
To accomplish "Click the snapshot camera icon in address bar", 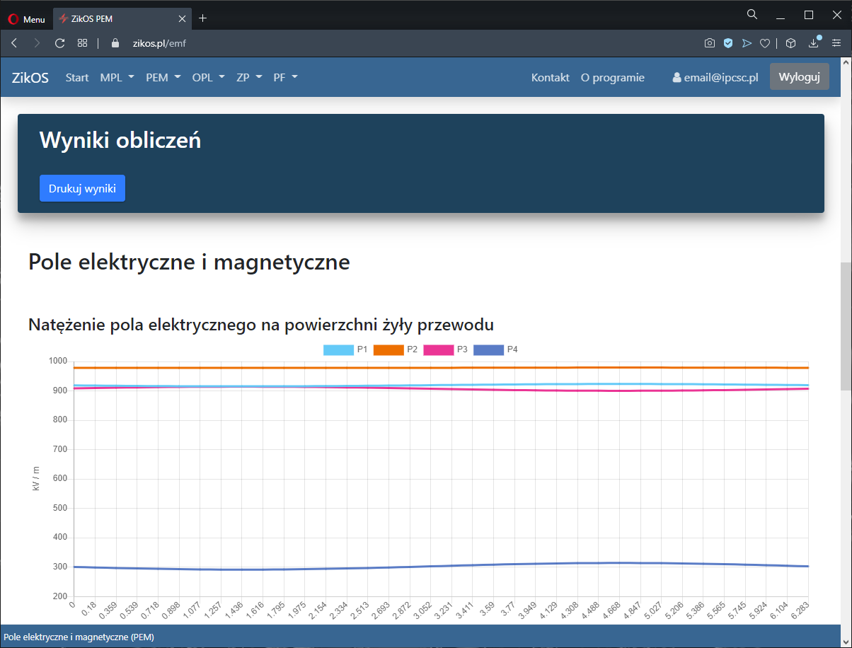I will [709, 43].
